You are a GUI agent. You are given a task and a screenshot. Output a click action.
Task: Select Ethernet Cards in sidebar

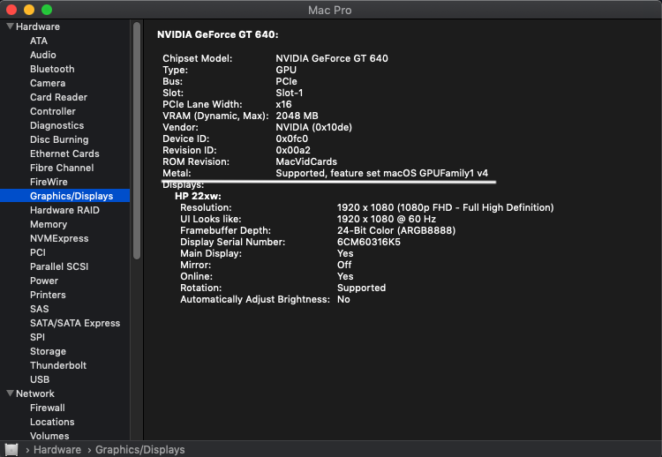[x=64, y=154]
